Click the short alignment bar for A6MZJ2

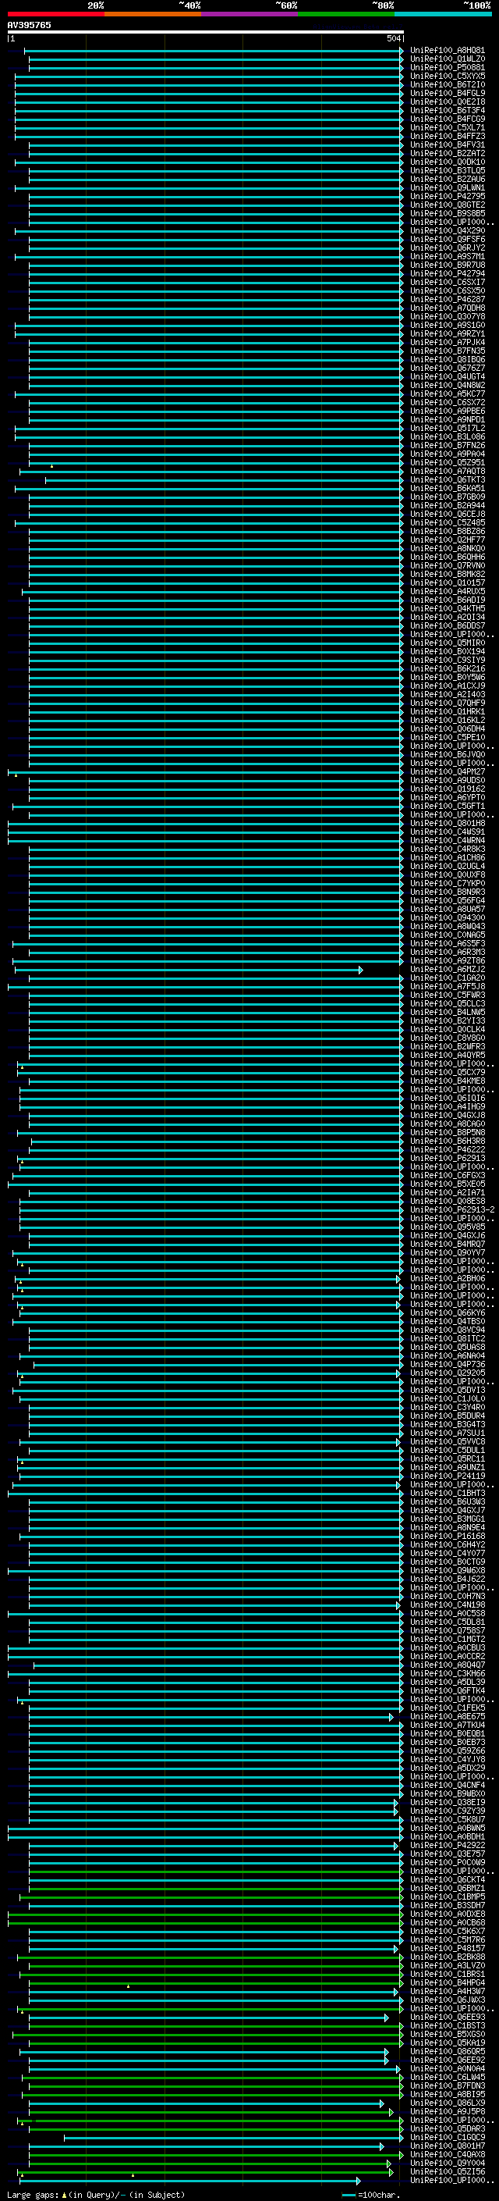click(x=189, y=970)
